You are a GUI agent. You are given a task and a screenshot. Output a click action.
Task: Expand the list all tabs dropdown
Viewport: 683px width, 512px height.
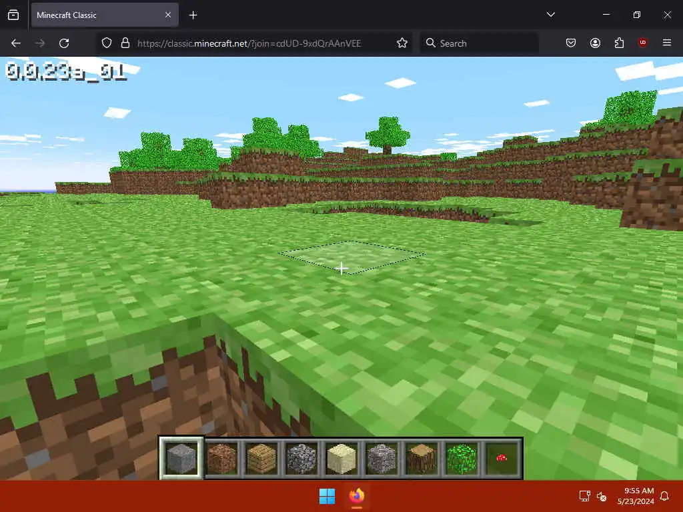point(550,15)
